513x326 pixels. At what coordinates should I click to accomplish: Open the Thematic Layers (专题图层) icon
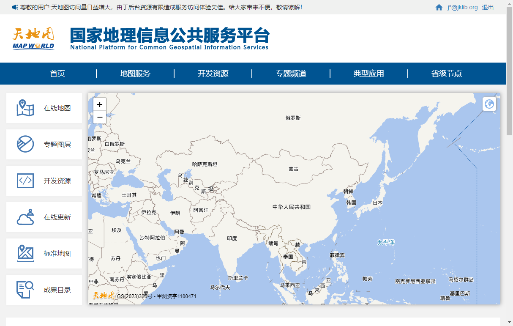[x=25, y=145]
